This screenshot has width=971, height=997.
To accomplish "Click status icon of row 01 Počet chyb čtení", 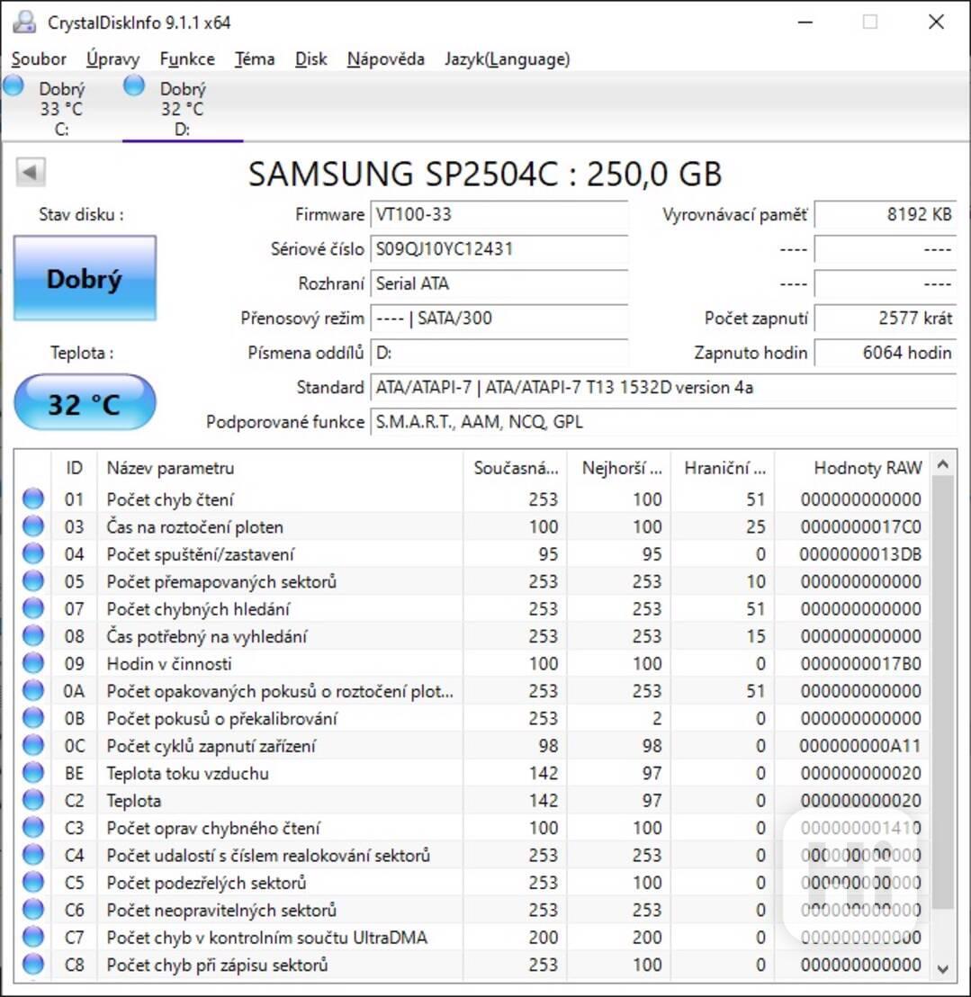I will click(33, 498).
